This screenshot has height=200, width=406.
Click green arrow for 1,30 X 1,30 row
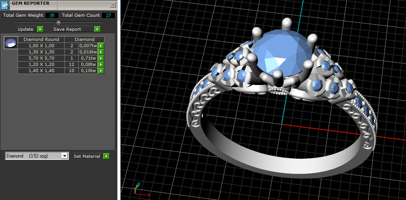[101, 52]
